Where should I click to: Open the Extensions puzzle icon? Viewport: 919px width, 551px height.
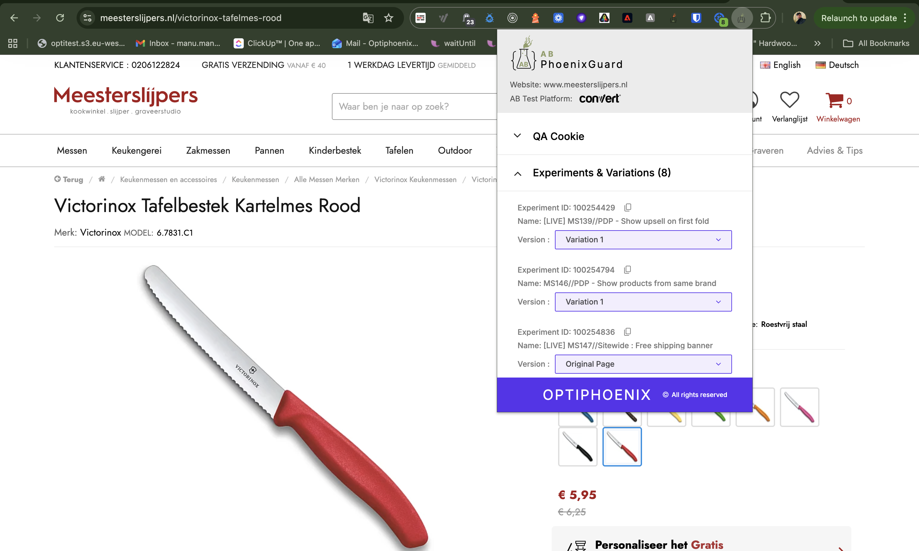tap(765, 18)
